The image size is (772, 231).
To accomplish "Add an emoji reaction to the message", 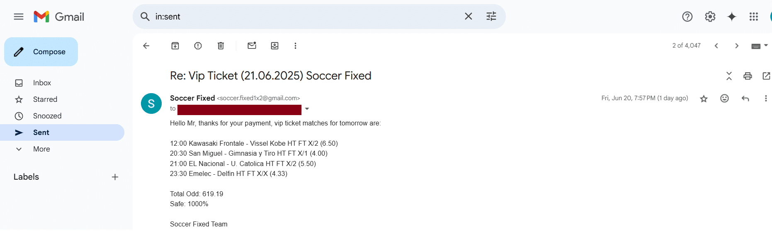I will 724,98.
